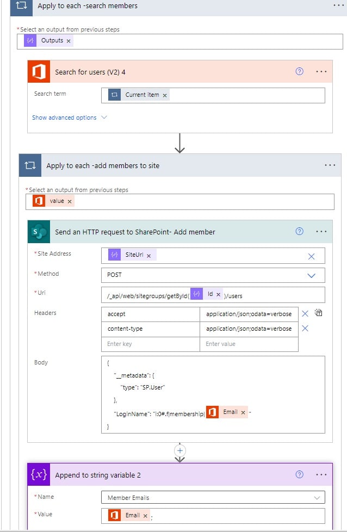Remove the Id token from the Uri field
The image size is (347, 532).
click(219, 294)
